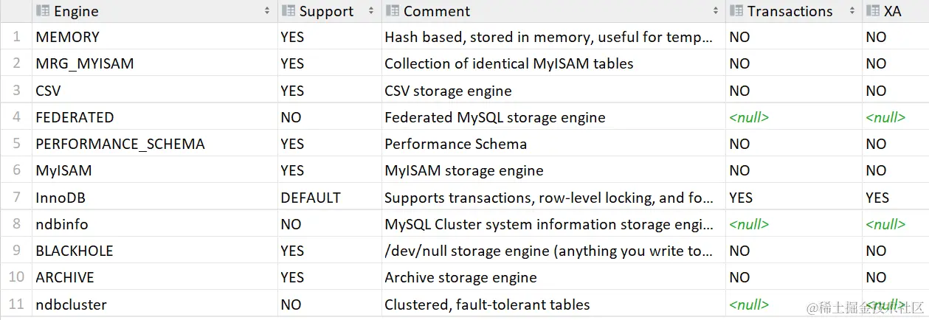Click the DEFAULT support cell
The width and height of the screenshot is (929, 320).
330,198
